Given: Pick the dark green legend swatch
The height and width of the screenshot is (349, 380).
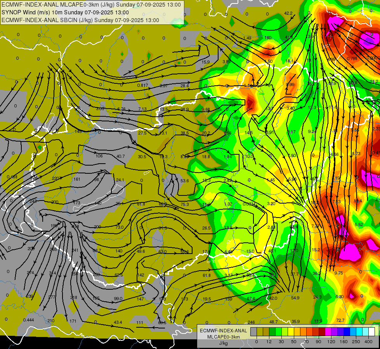Looking at the screenshot, I should 272,332.
